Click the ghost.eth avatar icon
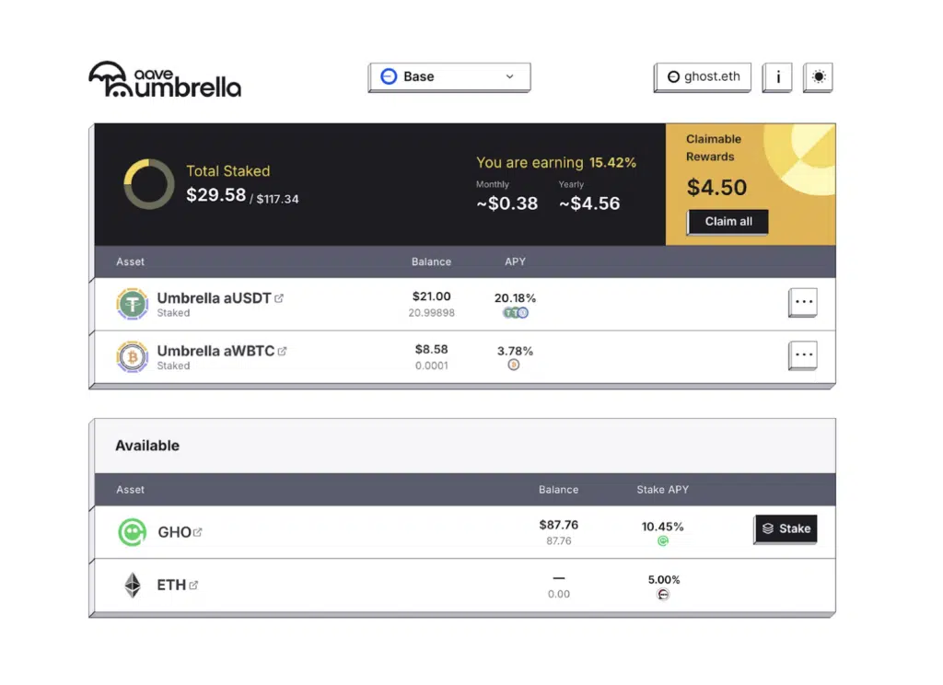Screen dimensions: 943x685 [673, 77]
